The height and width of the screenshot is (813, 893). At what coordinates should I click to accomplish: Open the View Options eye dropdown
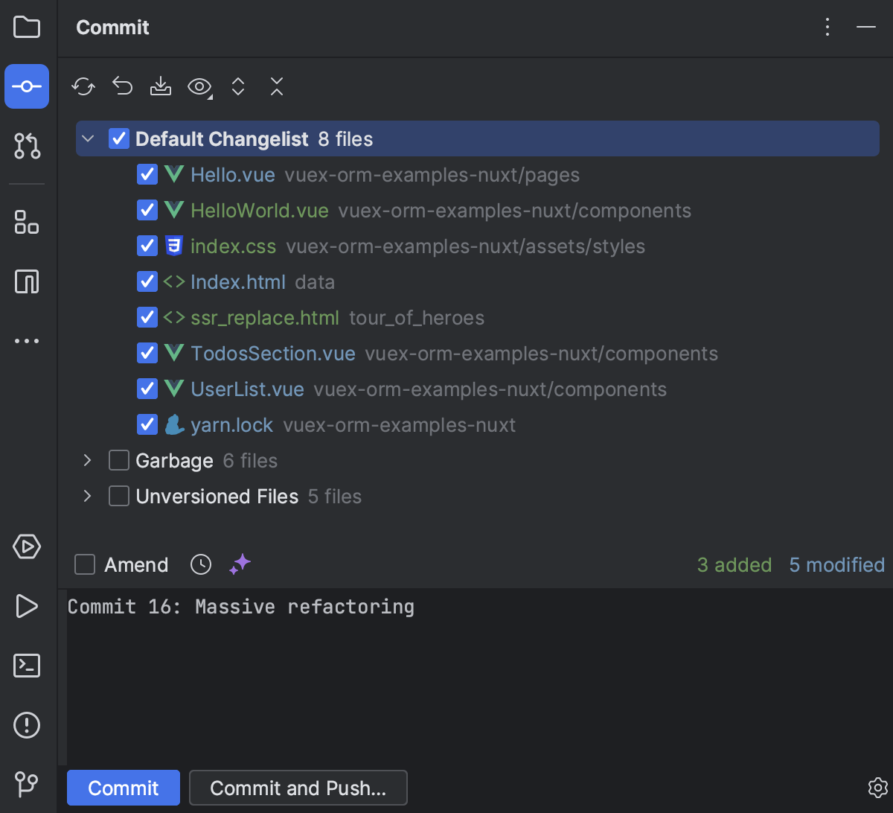[x=199, y=87]
